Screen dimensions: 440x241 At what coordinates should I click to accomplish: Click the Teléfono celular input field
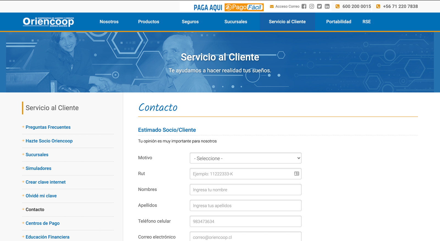click(246, 221)
